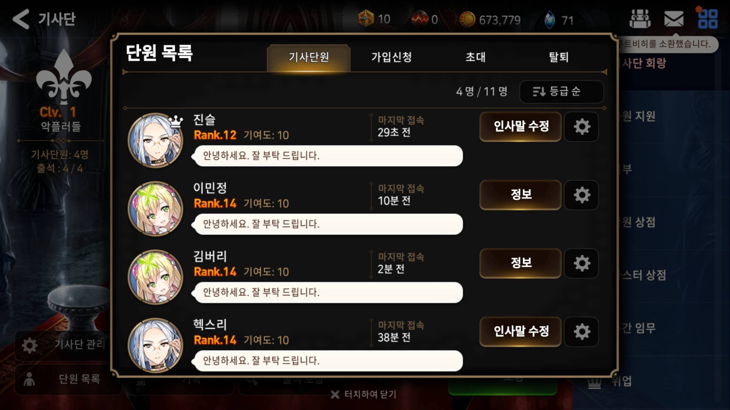730x410 pixels.
Task: Tap the gold coin currency icon
Action: [467, 20]
